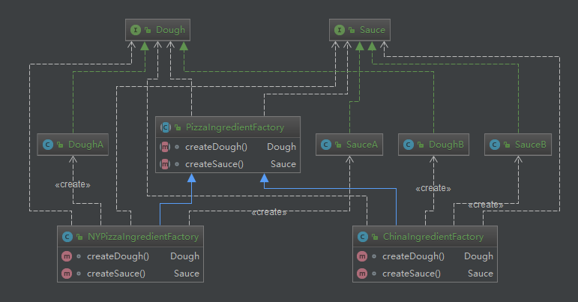Click the interface icon on the Dough node
This screenshot has width=578, height=302.
(136, 30)
